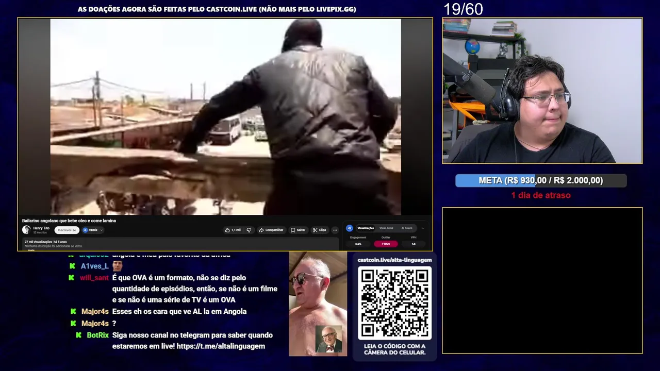The height and width of the screenshot is (371, 660).
Task: Collapse the IQ stats panel chevron
Action: coord(422,228)
